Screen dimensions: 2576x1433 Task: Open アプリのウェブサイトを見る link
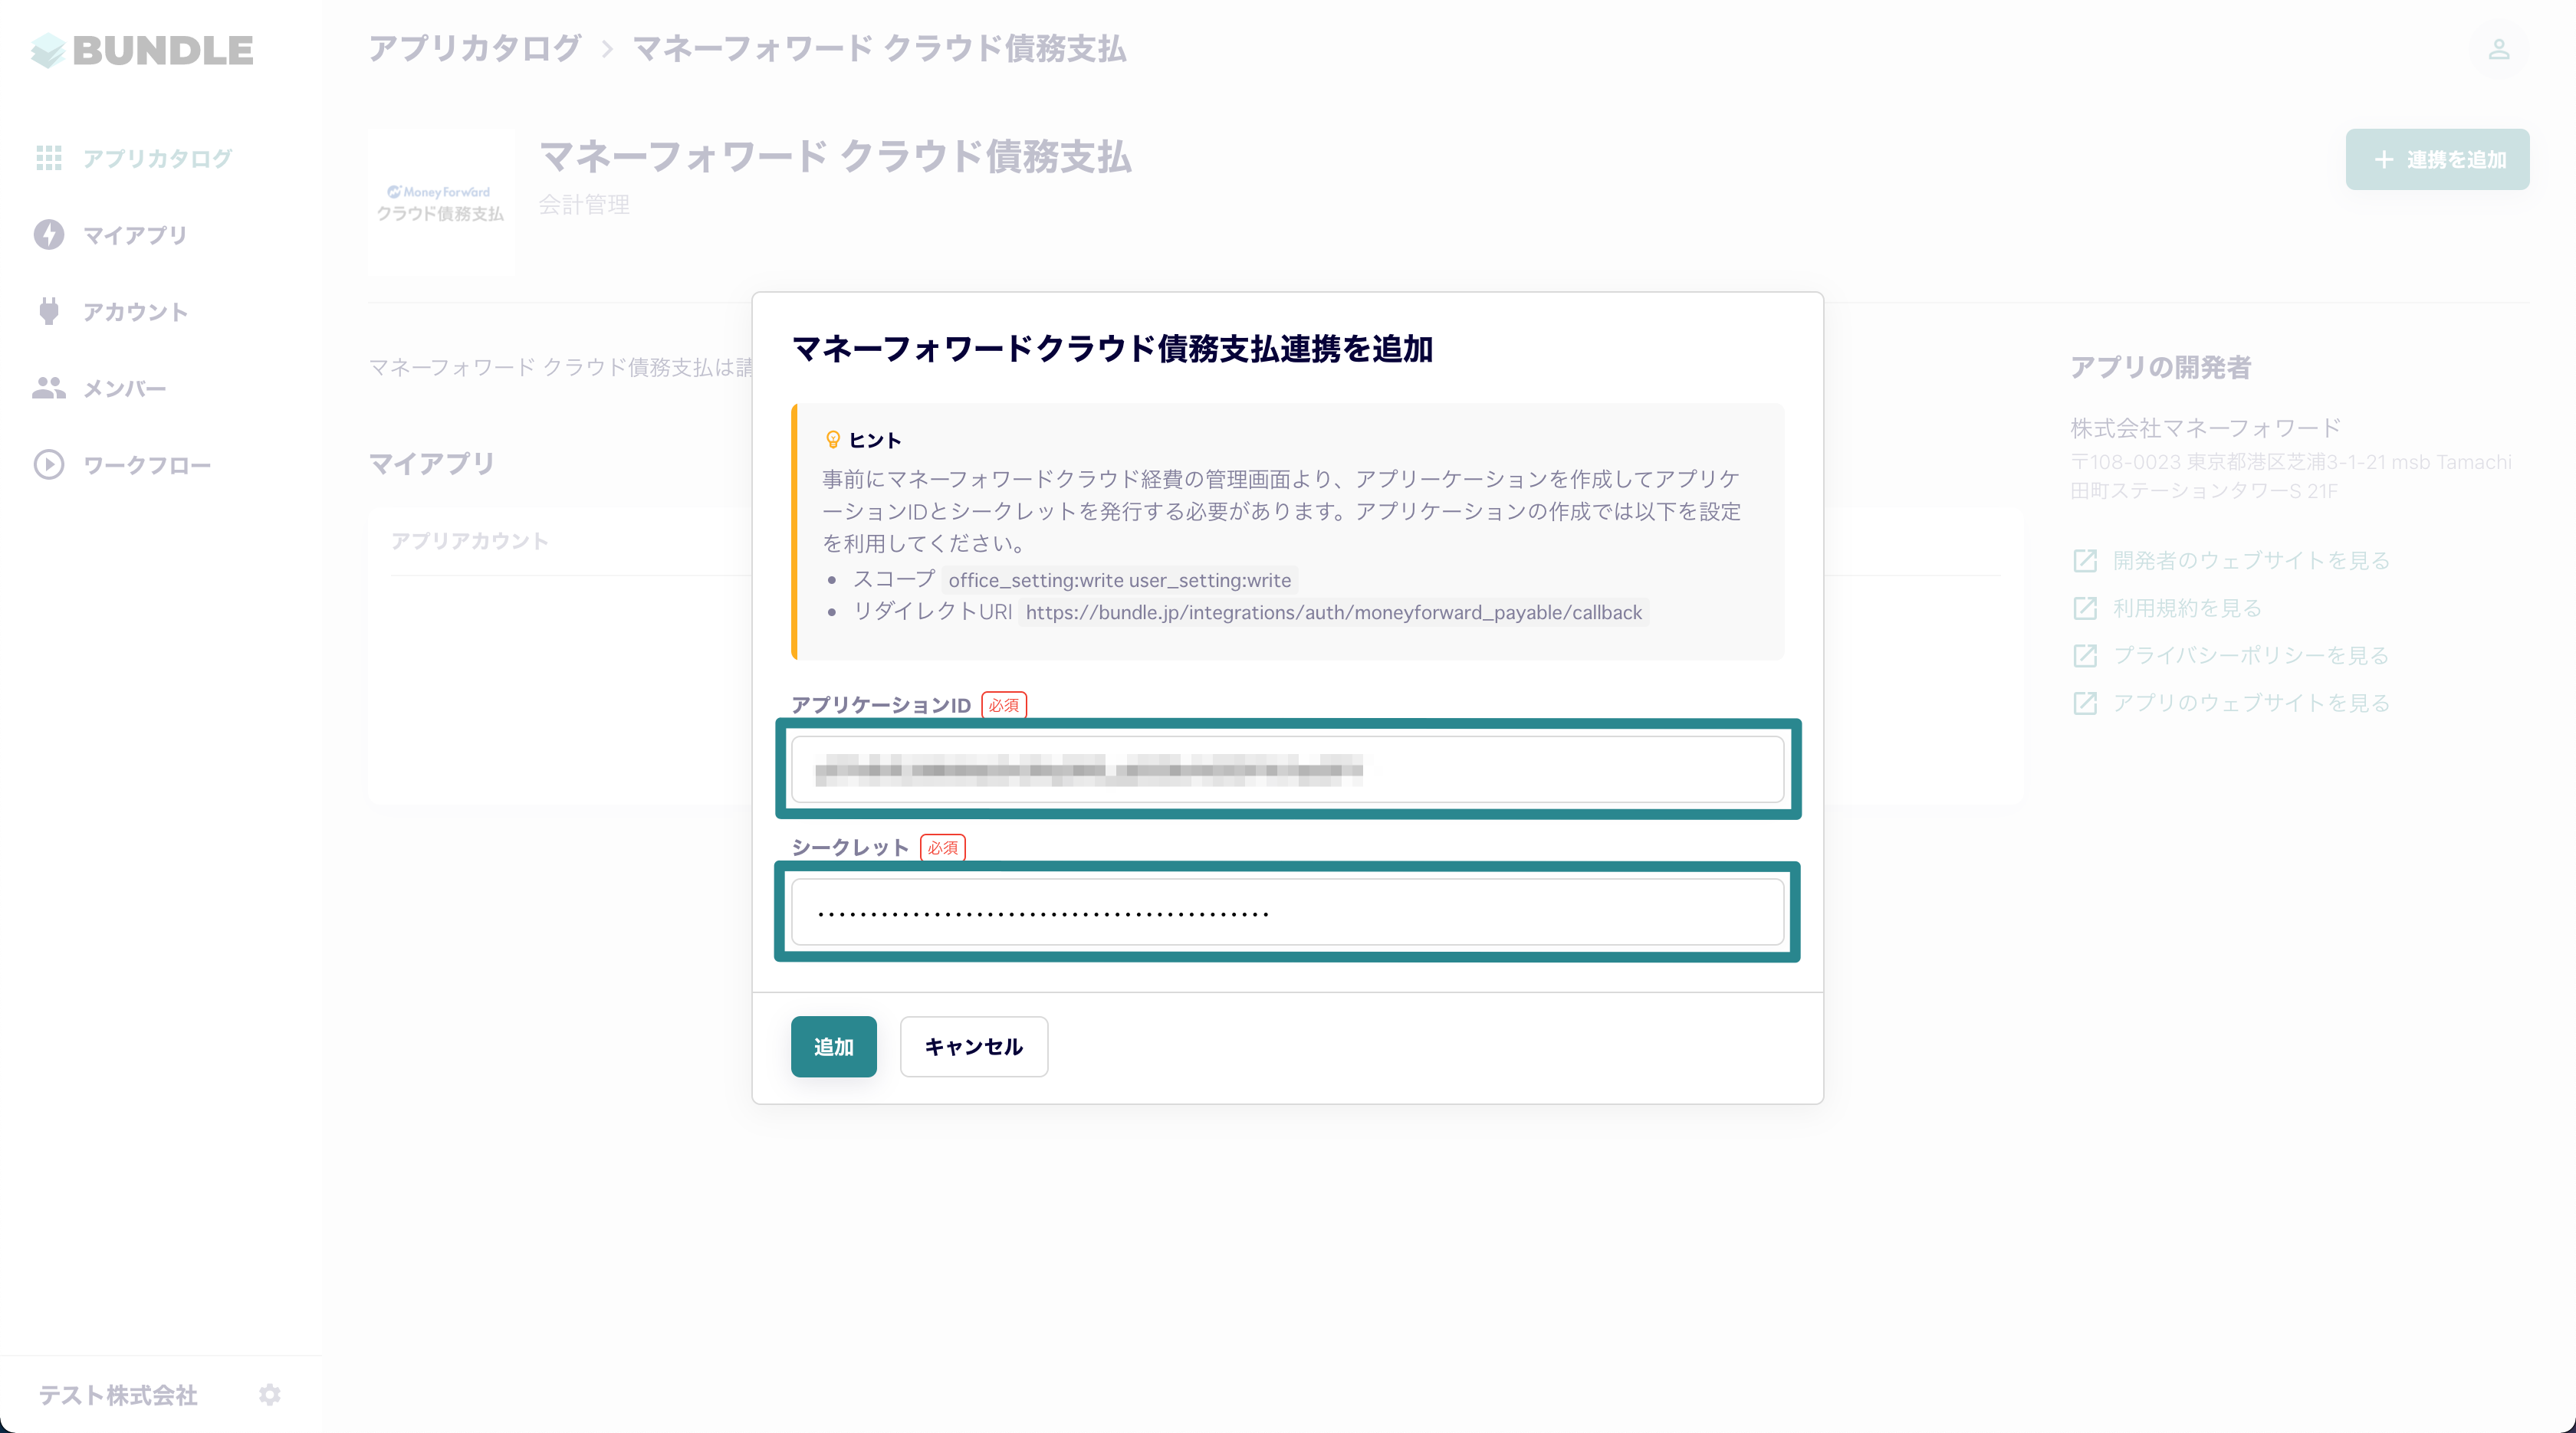[x=2251, y=703]
